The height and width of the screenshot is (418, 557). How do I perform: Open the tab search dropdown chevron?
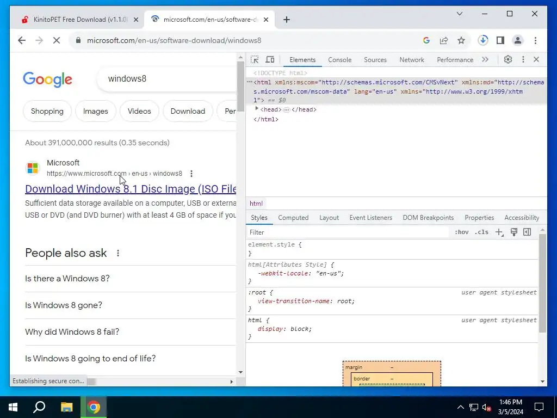(459, 14)
